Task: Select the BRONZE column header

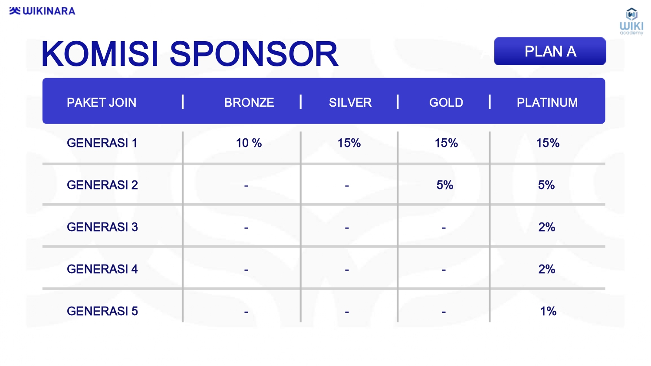Action: pyautogui.click(x=249, y=102)
